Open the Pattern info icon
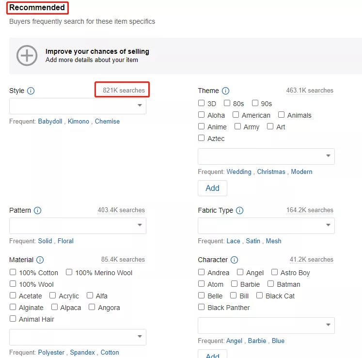This screenshot has height=358, width=362. tap(37, 210)
